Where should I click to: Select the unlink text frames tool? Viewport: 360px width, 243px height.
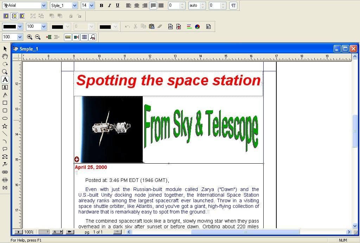point(5,180)
